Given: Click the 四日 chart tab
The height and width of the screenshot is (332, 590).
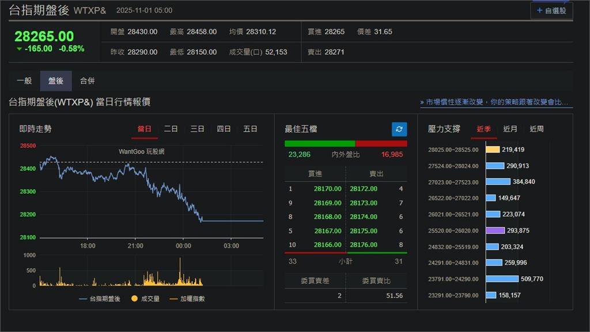Looking at the screenshot, I should click(x=224, y=129).
